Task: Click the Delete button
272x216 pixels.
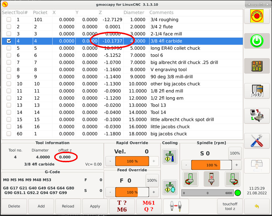Action: coord(14,206)
